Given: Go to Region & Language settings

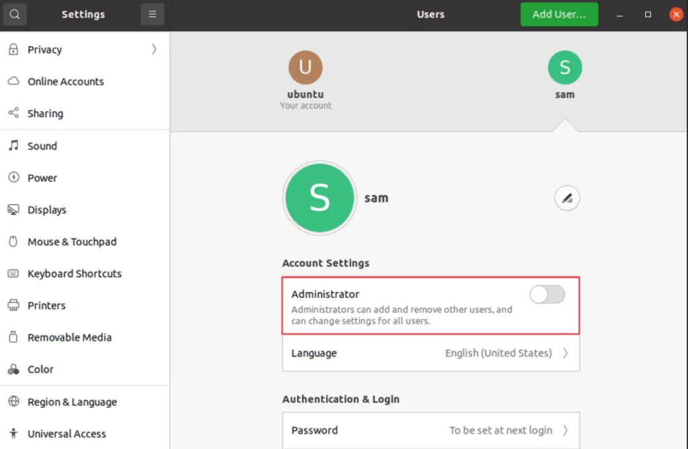Looking at the screenshot, I should (72, 402).
